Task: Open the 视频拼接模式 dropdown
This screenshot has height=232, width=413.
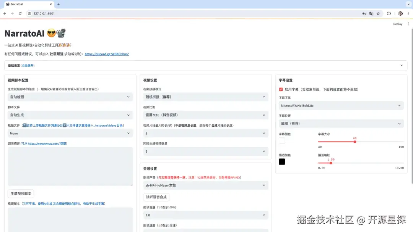Action: point(206,97)
